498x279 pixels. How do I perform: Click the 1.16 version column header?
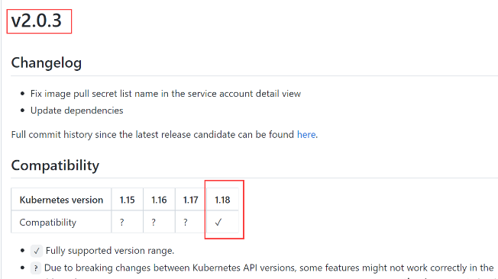(x=159, y=200)
